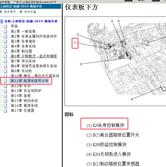Click callout number 2 in the diagram
The height and width of the screenshot is (167, 166).
[78, 35]
